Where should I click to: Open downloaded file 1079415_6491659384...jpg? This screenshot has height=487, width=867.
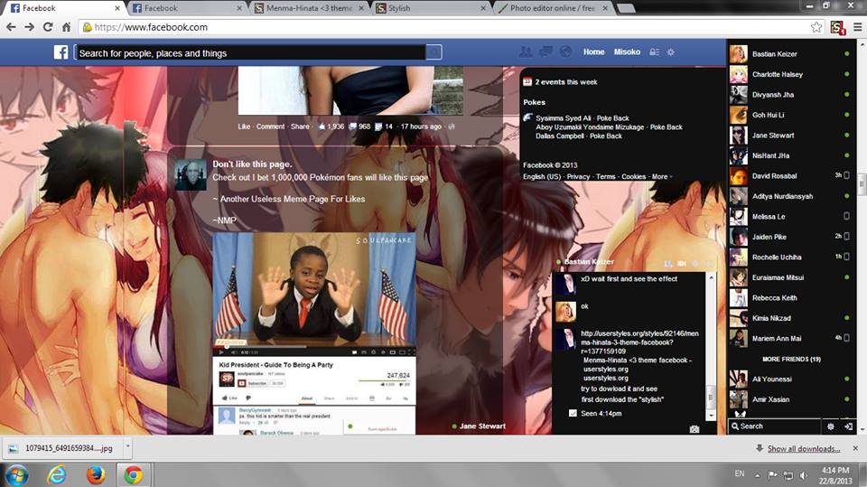point(63,448)
